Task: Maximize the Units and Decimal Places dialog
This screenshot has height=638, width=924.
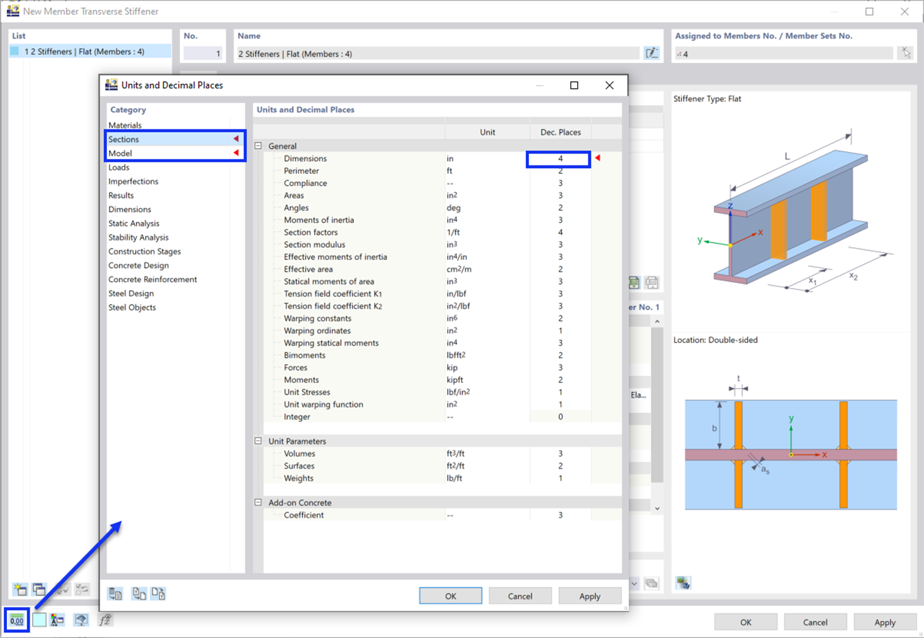Action: [x=574, y=85]
